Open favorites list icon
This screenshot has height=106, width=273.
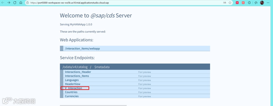256,3
